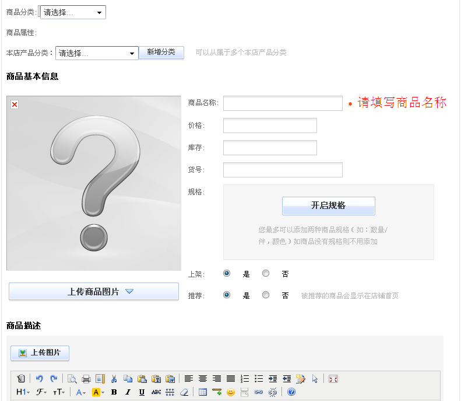Toggle bold formatting in the editor
Screen dimensions: 461x401
pyautogui.click(x=114, y=392)
